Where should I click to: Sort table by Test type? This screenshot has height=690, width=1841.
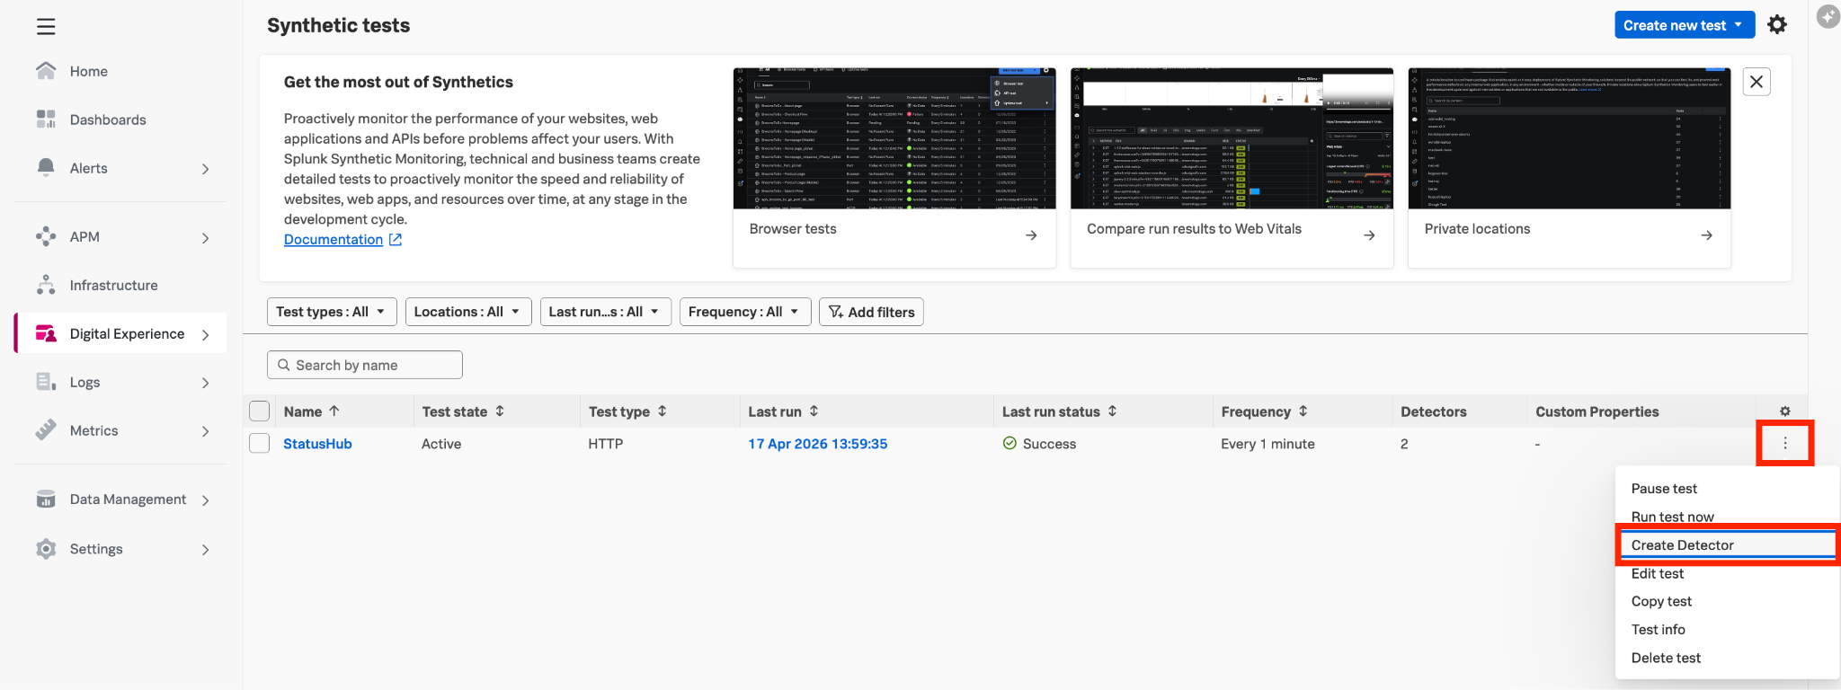pyautogui.click(x=663, y=411)
